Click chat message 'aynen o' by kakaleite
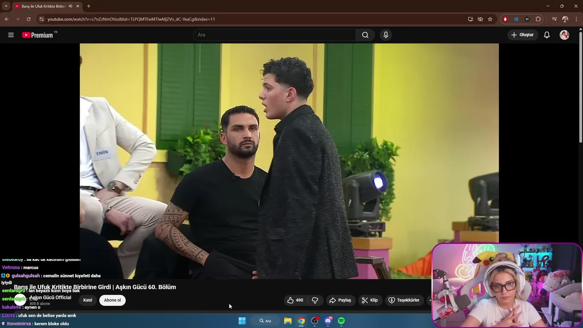Screen dimensions: 583x328 coord(32,307)
